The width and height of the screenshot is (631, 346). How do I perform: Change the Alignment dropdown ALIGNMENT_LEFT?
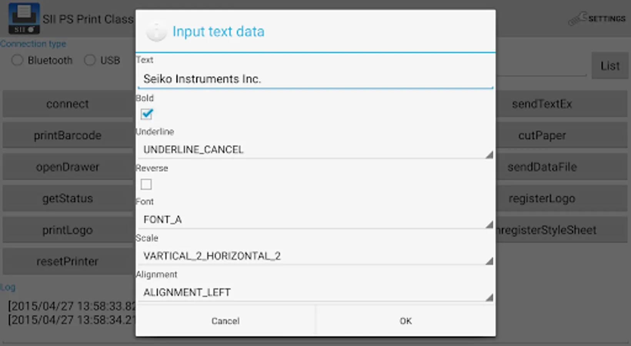pyautogui.click(x=315, y=293)
